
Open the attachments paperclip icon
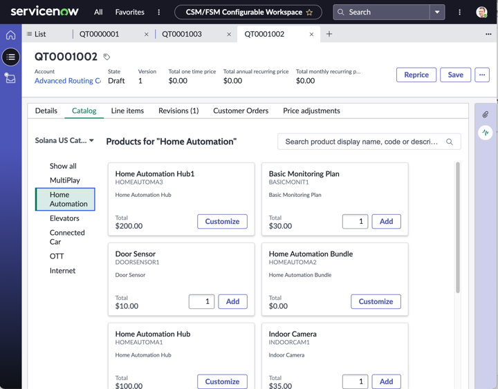pos(485,115)
